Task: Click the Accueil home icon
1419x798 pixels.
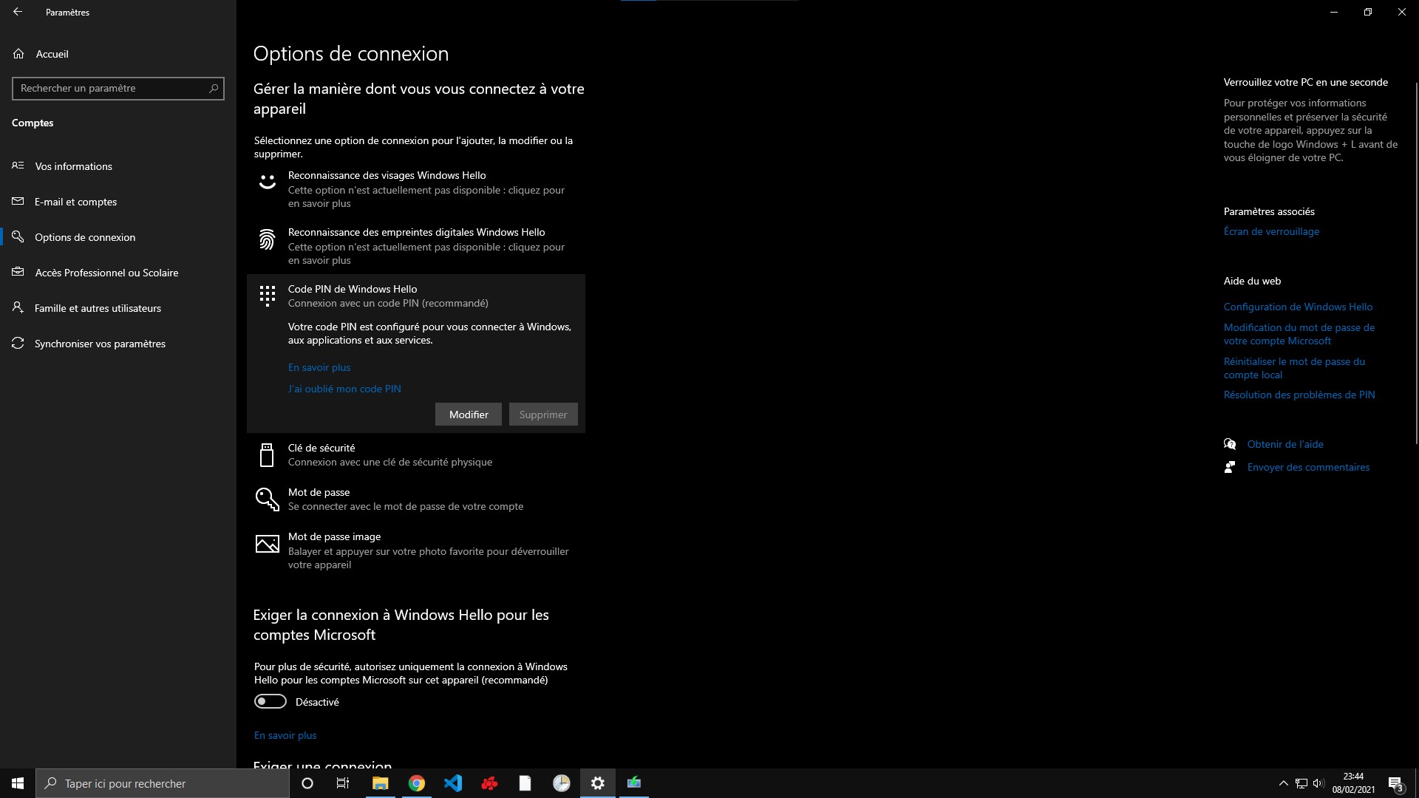Action: (18, 54)
